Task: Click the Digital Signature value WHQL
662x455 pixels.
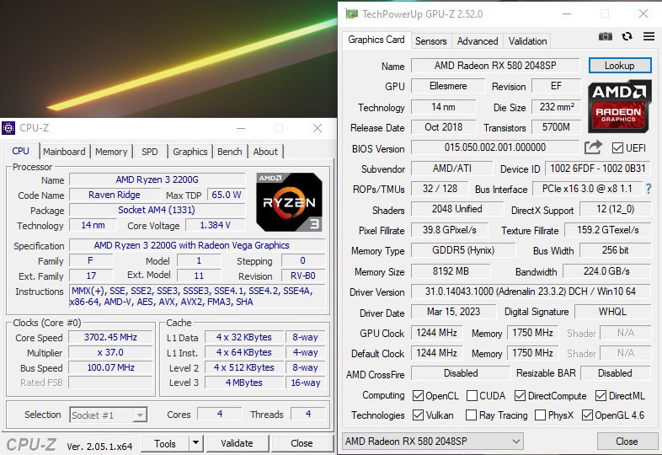Action: (x=612, y=312)
